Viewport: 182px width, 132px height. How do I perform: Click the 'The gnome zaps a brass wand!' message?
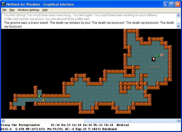(x=26, y=23)
